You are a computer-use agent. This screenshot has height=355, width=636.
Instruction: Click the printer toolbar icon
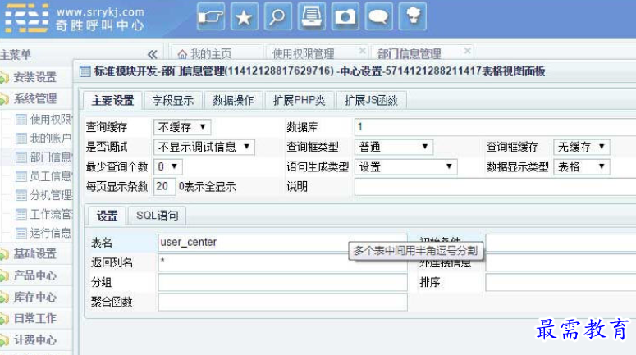[x=312, y=16]
